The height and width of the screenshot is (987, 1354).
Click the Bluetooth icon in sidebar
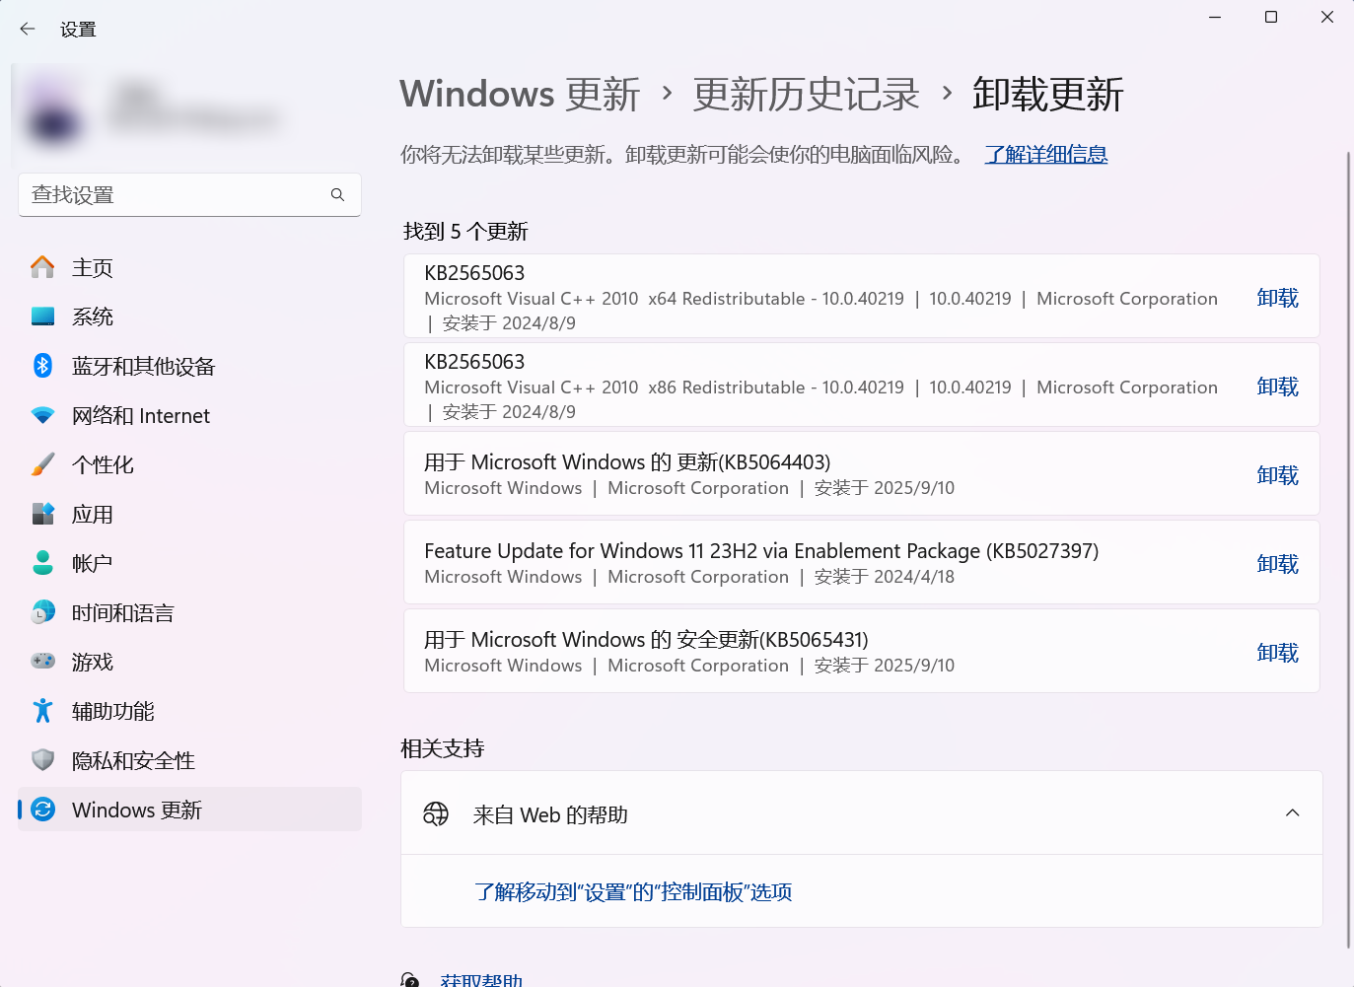pos(42,366)
